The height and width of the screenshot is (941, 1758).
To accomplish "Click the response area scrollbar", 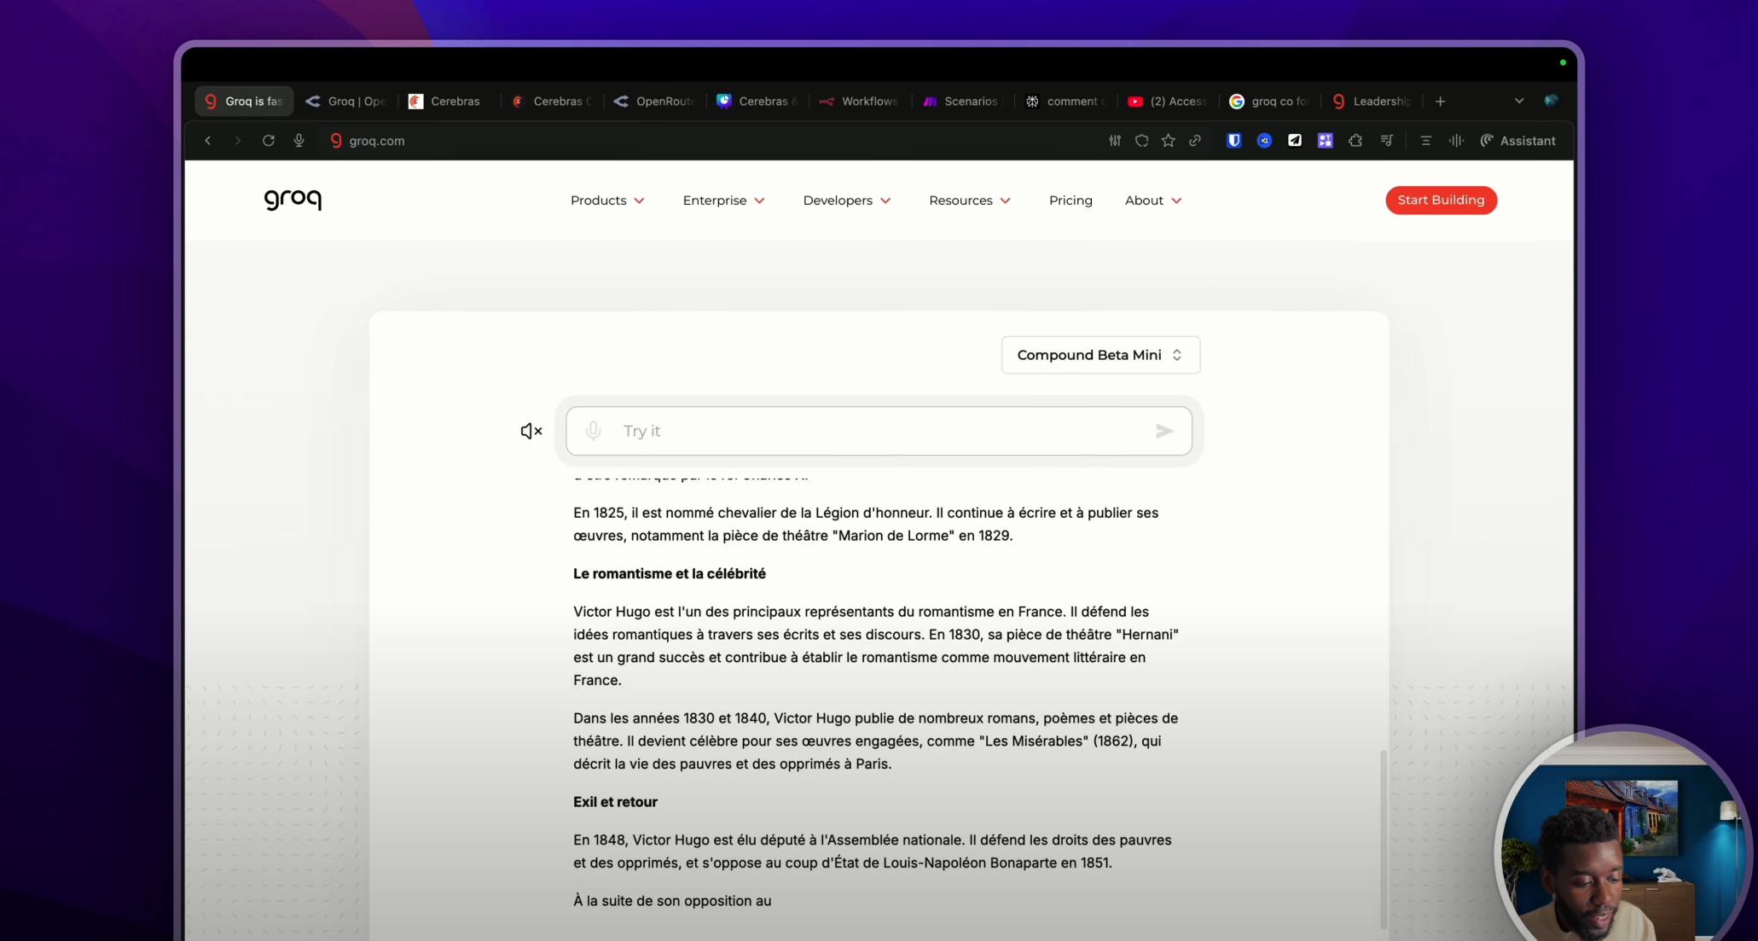I will pos(1383,839).
